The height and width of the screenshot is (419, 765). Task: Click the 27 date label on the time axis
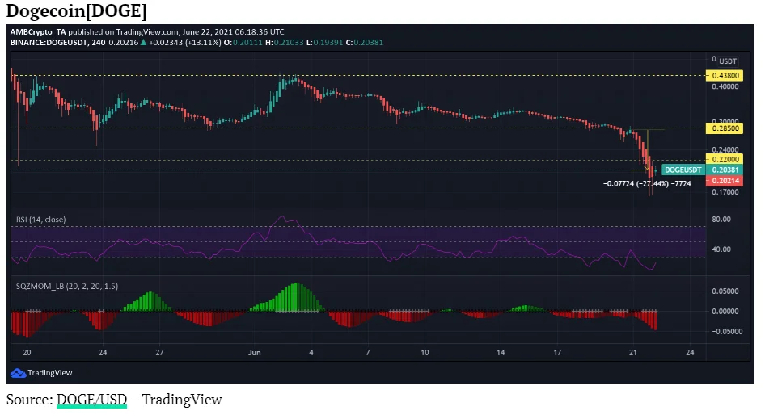coord(159,352)
